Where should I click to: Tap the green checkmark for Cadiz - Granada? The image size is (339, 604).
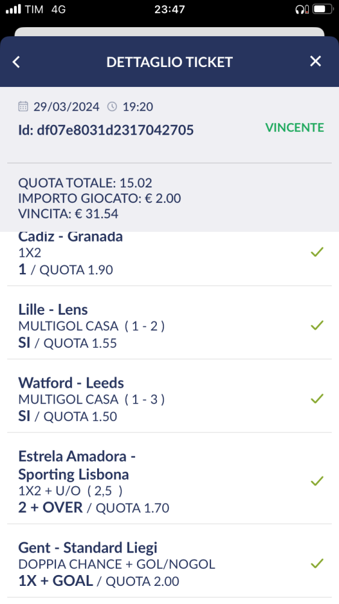[317, 252]
